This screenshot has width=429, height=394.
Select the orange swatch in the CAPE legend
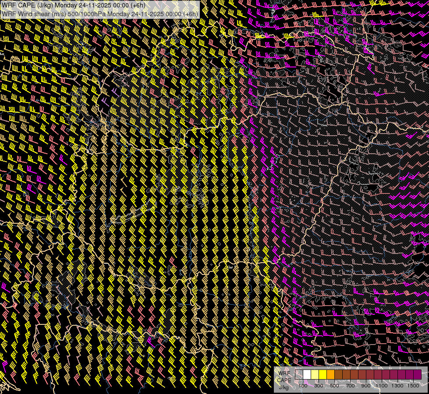coord(331,375)
